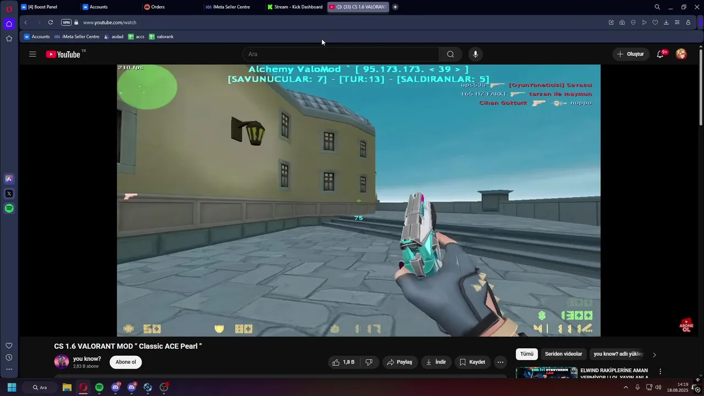Open the asdad bookmark
Viewport: 704px width, 396px height.
pyautogui.click(x=114, y=37)
